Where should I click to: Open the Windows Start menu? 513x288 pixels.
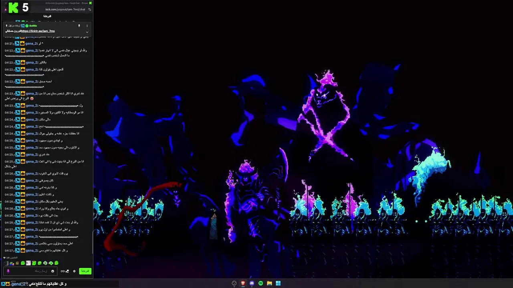278,283
